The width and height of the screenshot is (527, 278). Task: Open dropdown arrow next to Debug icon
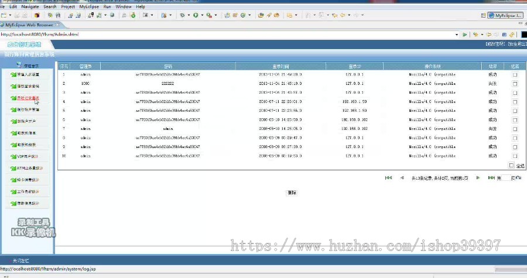click(x=189, y=15)
